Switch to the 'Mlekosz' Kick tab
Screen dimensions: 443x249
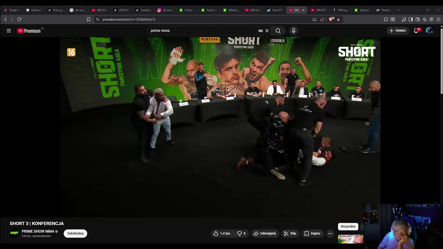click(x=231, y=10)
